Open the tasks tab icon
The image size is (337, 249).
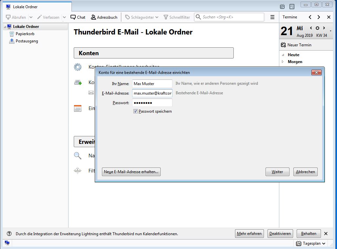tap(292, 7)
